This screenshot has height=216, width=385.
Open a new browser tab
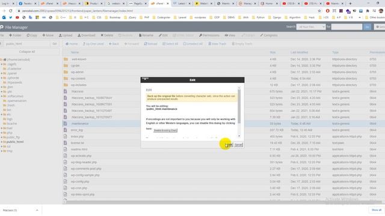[x=350, y=4]
